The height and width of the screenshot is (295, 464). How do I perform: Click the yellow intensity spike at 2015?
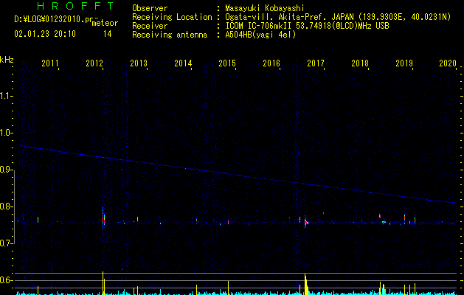point(228,288)
